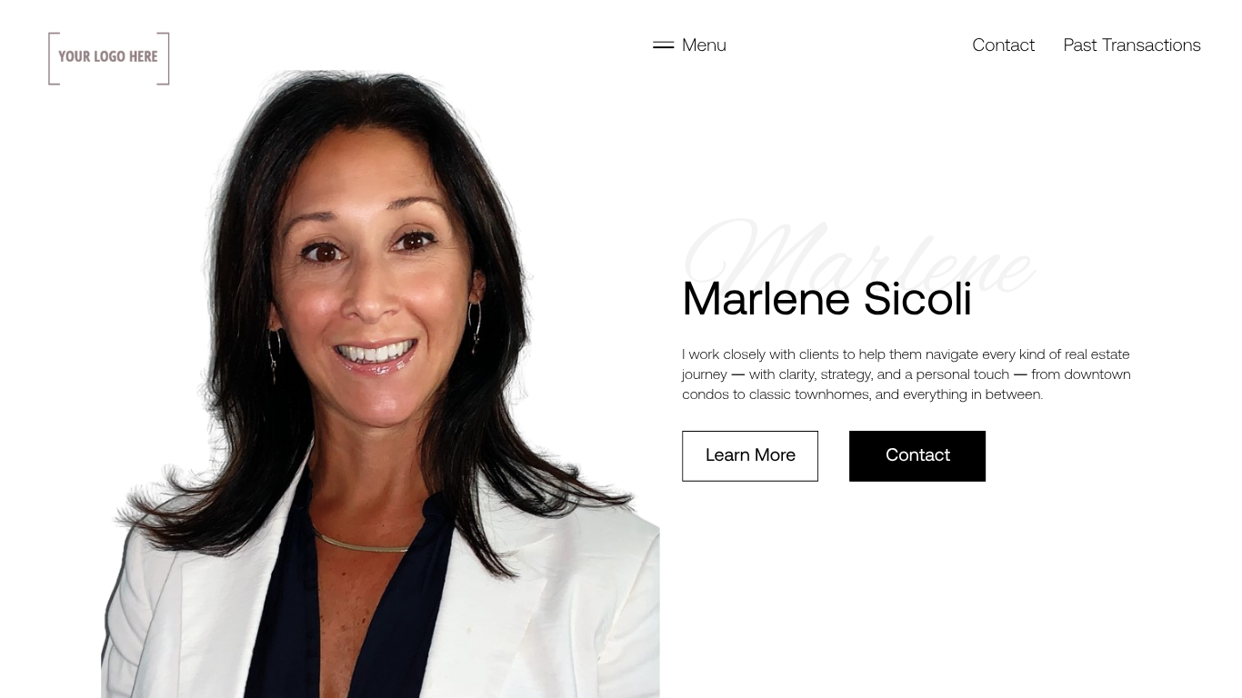Screen dimensions: 1242x698
Task: Click the gold necklace in photo
Action: point(362,543)
